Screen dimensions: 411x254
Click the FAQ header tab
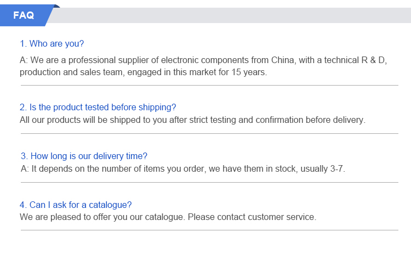pos(24,15)
